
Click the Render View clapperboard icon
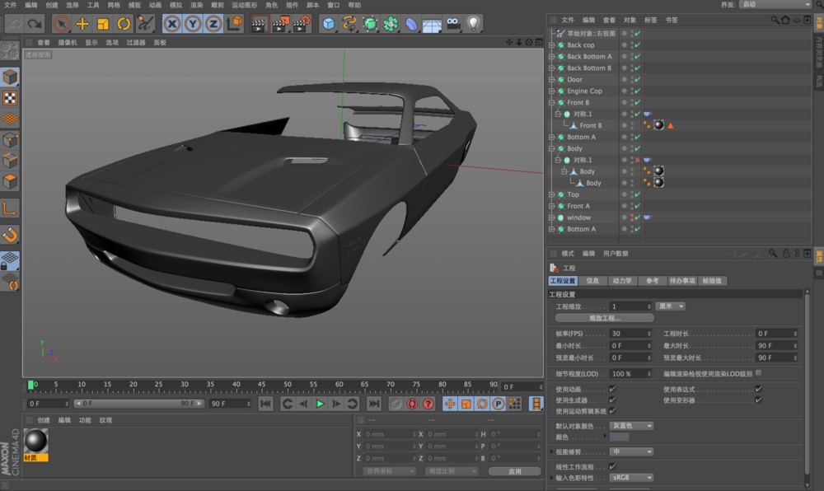[x=259, y=24]
